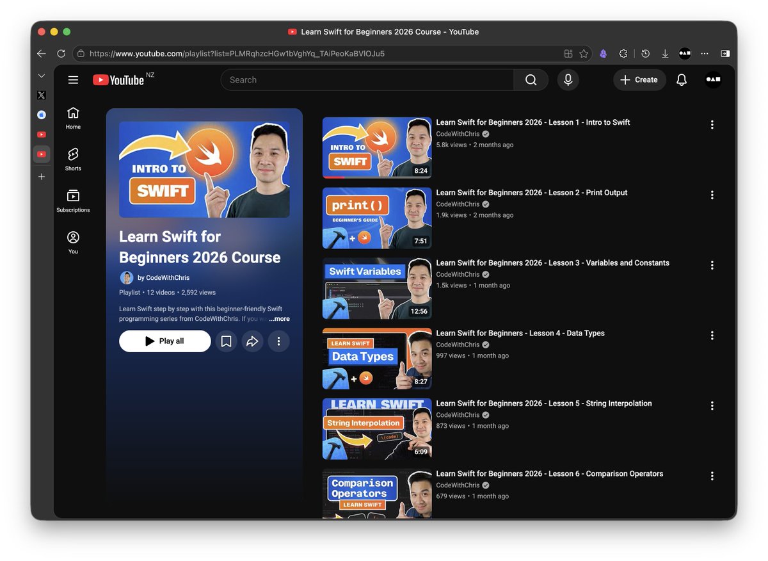Play the Comparison Operators thumbnail

click(x=377, y=494)
